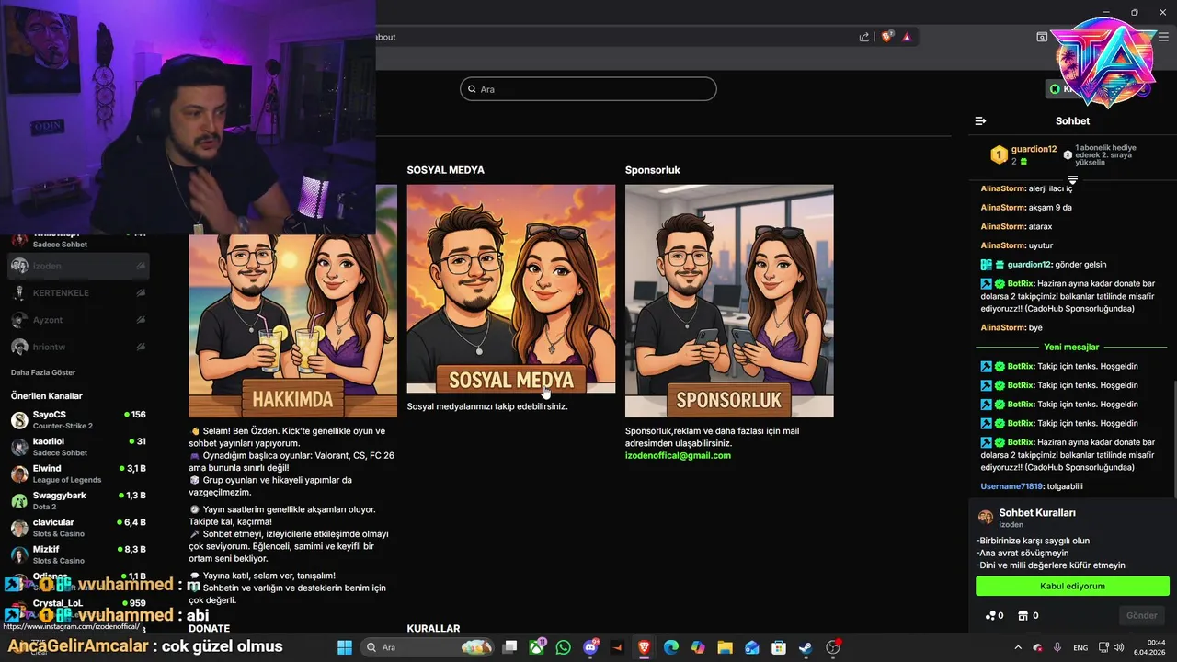Click the Windows Start button
This screenshot has height=662, width=1177.
345,647
